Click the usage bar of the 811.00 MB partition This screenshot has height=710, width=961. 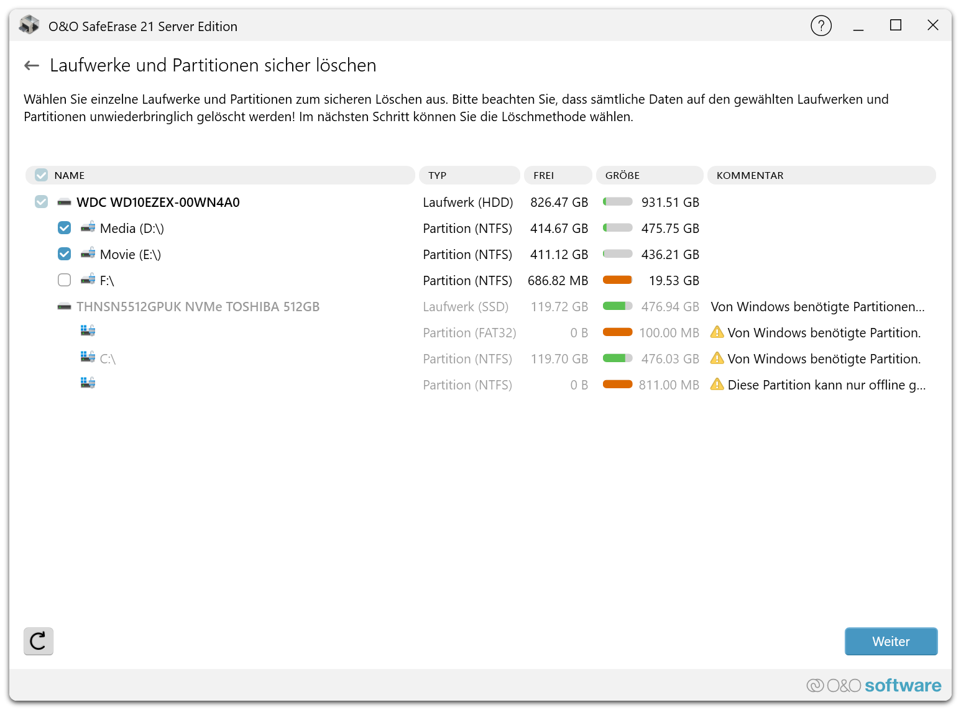[x=618, y=385]
